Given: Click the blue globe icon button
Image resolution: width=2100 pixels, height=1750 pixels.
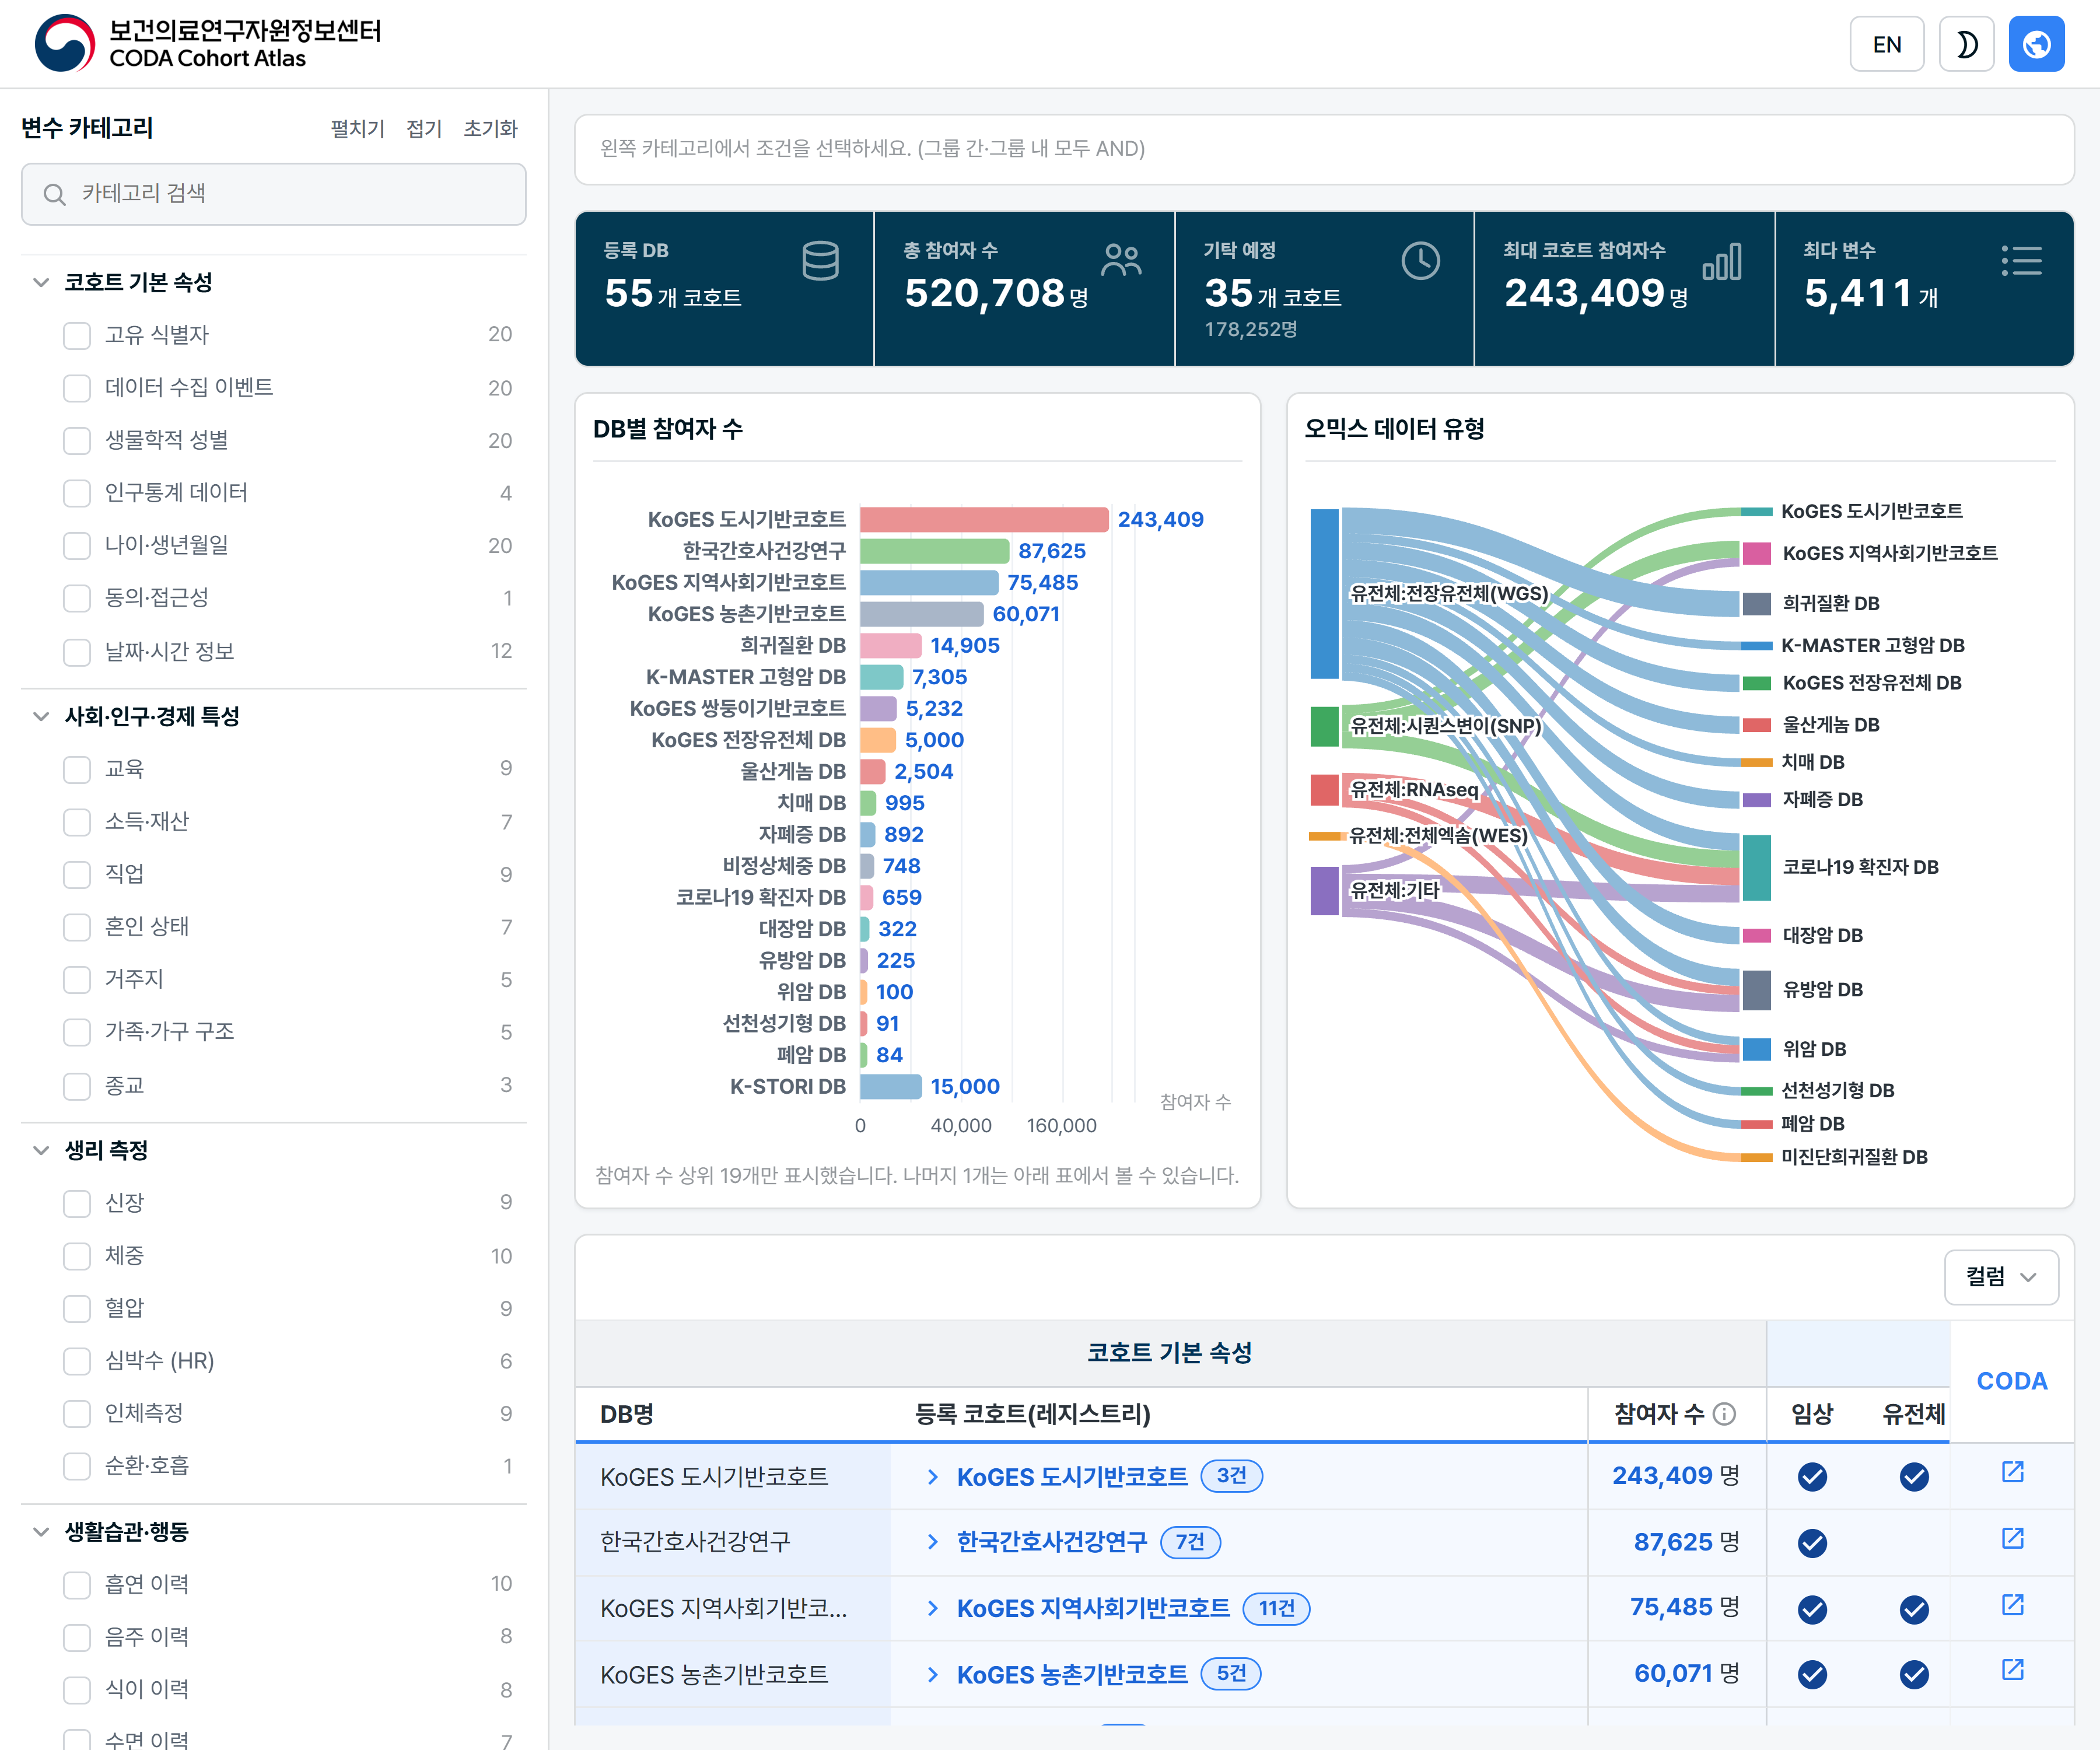Looking at the screenshot, I should coord(2037,44).
